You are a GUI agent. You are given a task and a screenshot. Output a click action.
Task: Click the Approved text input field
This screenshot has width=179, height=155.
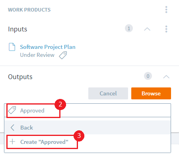pos(88,110)
